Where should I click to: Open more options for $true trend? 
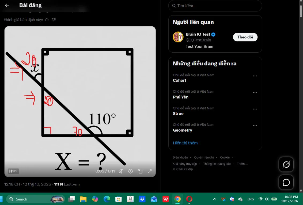pyautogui.click(x=255, y=109)
